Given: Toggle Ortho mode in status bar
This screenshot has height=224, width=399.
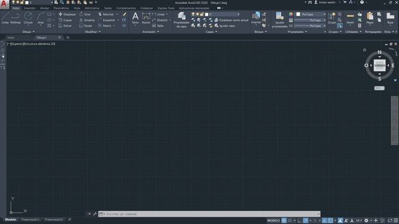Looking at the screenshot, I should click(x=300, y=220).
